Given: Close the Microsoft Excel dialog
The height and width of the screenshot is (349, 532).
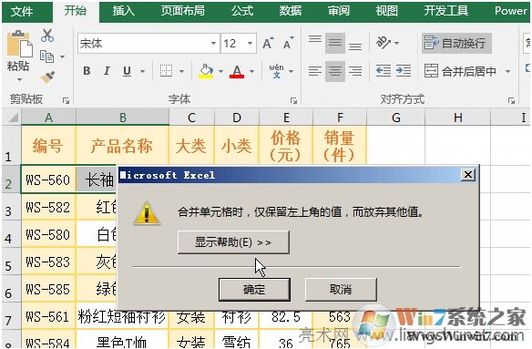Looking at the screenshot, I should [468, 175].
